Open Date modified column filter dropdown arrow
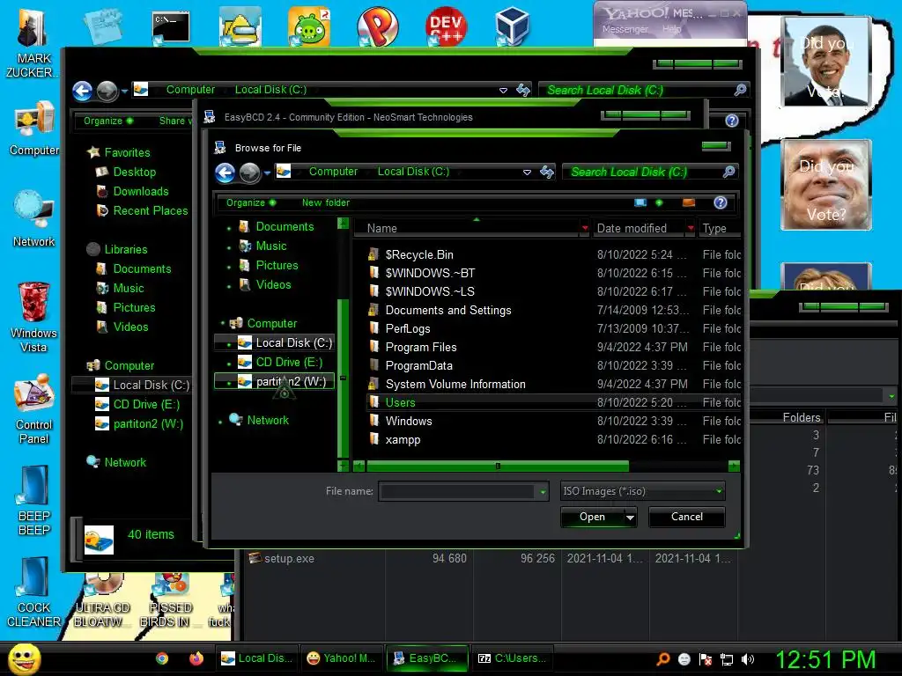The width and height of the screenshot is (902, 676). [x=691, y=229]
